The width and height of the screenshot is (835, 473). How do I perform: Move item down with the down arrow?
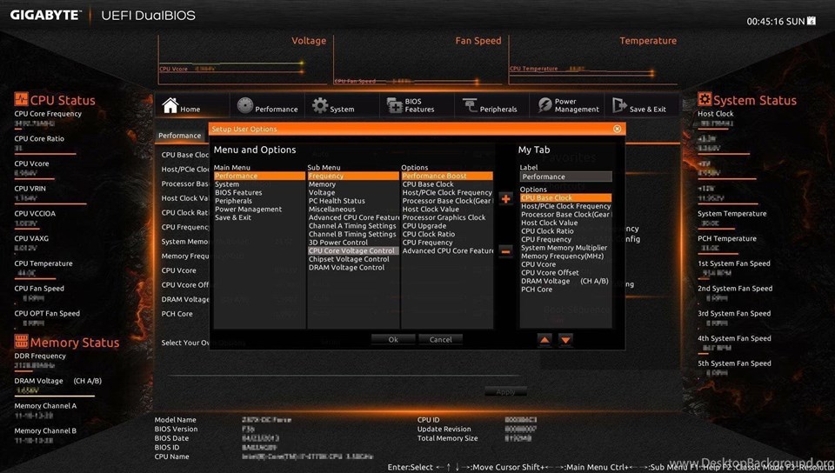(565, 339)
